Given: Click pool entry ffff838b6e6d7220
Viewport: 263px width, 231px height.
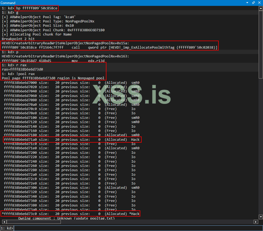Looking at the screenshot, I should [70, 157].
